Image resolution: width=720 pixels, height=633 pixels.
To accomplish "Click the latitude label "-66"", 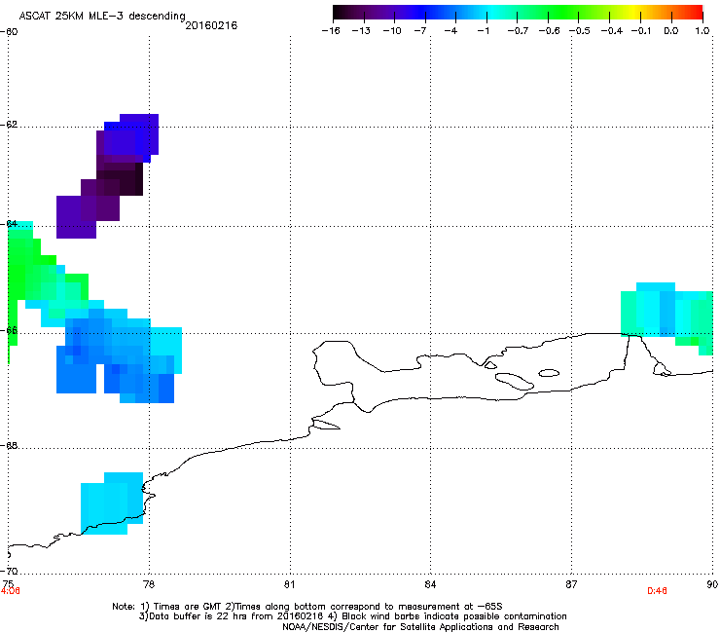I will click(x=9, y=330).
